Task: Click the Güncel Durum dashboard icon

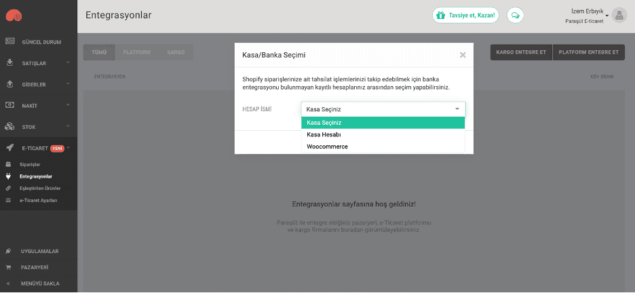Action: [x=9, y=42]
